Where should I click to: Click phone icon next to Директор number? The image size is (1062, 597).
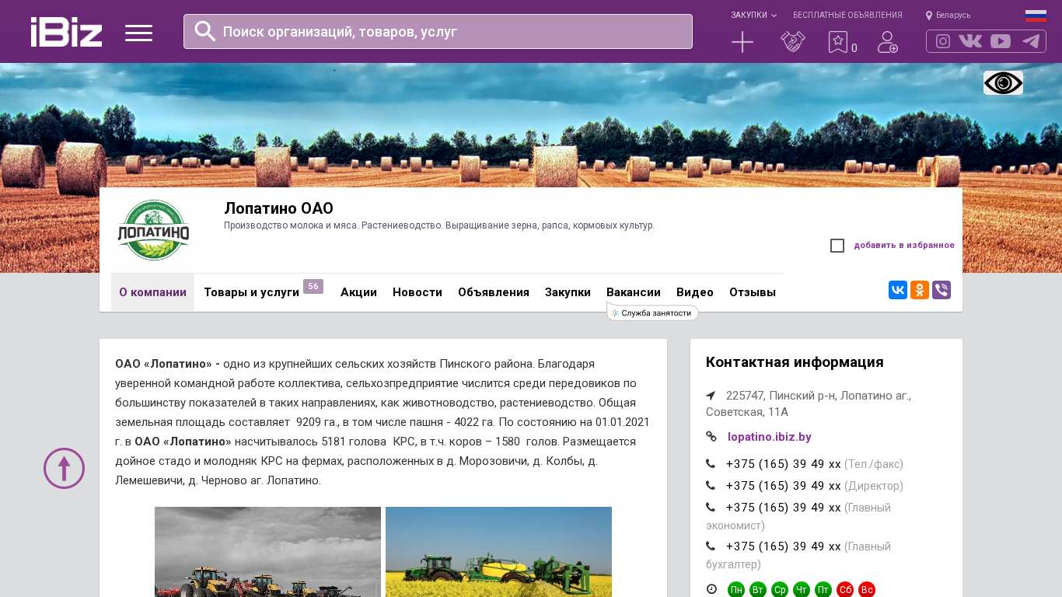[711, 485]
